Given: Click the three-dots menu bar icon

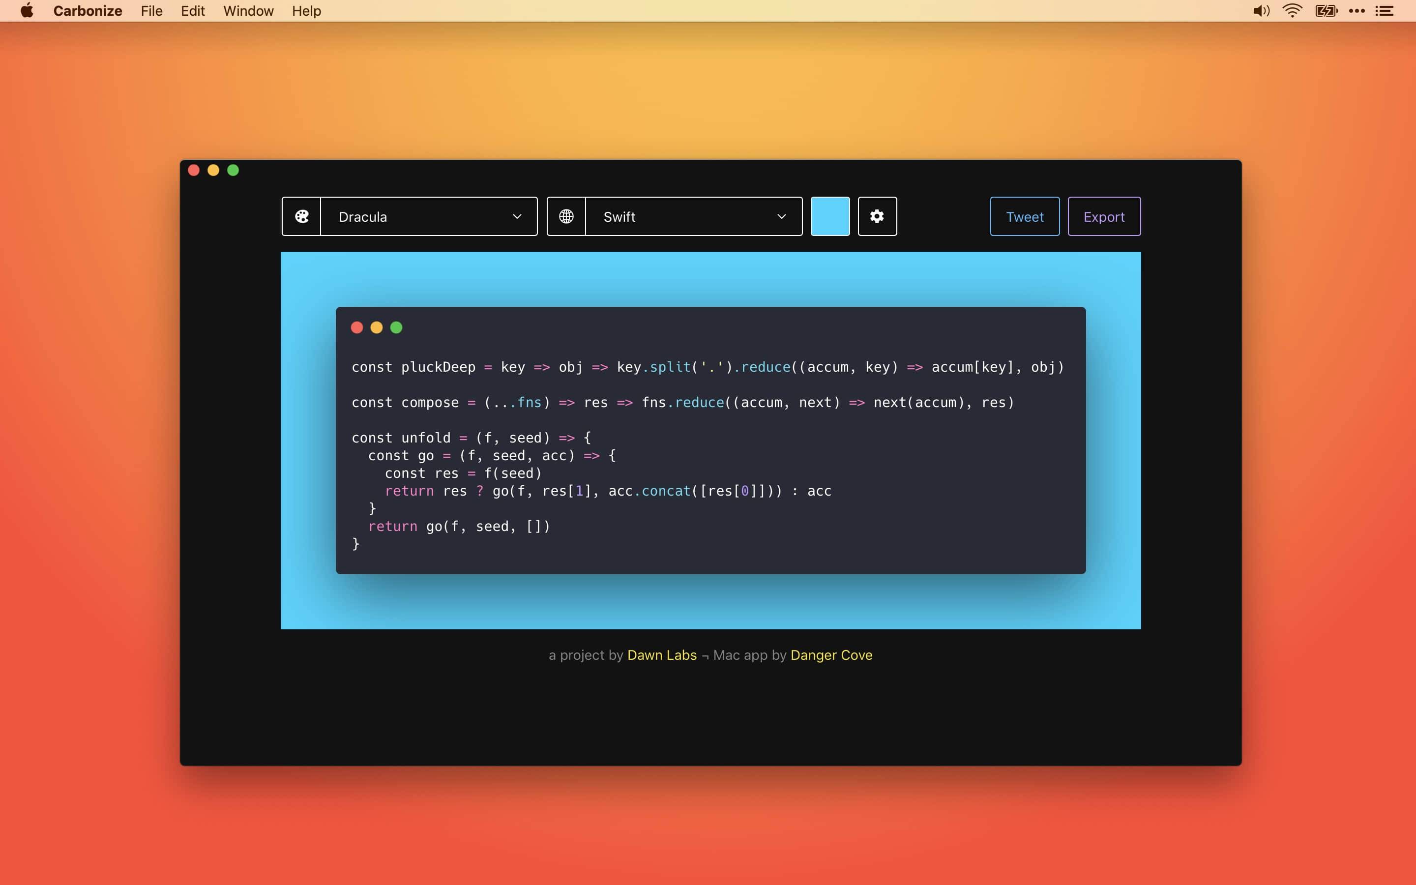Looking at the screenshot, I should 1357,11.
